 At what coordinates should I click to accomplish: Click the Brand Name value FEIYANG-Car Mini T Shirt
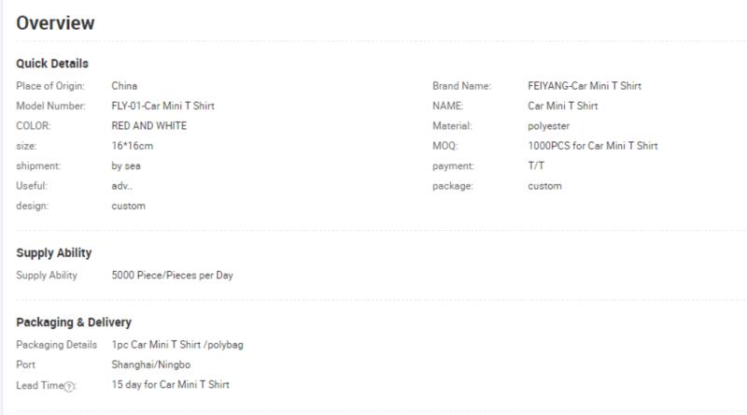pos(585,86)
